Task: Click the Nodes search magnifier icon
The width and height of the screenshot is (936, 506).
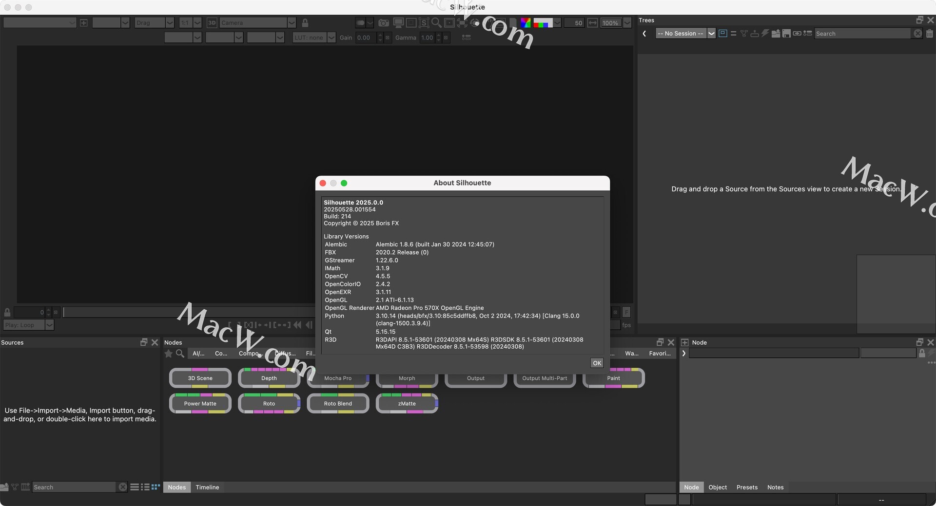Action: [180, 354]
